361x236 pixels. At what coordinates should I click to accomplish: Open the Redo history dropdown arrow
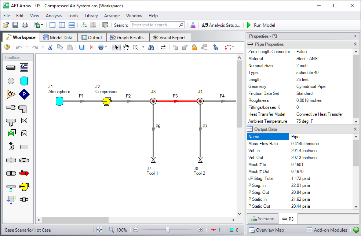43,47
